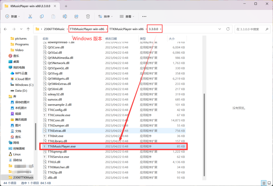Click the sidebar vertical scrollbar
Viewport: 273px width, 186px height.
point(36,137)
